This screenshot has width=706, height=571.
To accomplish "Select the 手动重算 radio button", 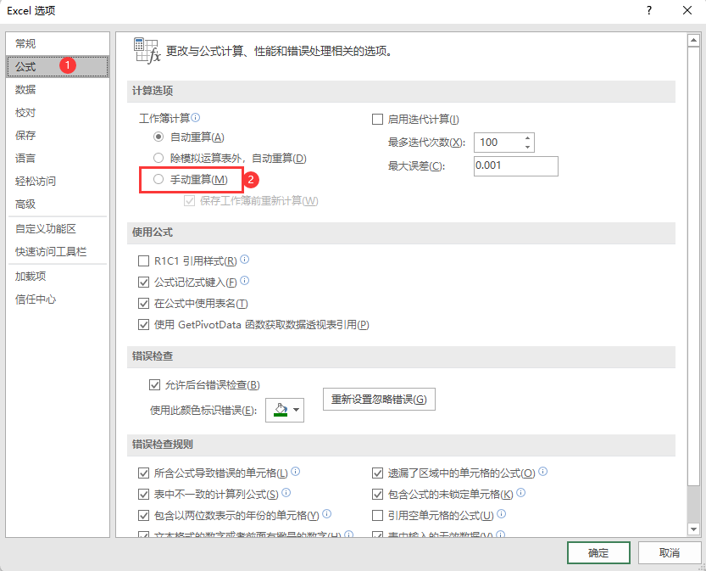I will coord(158,181).
